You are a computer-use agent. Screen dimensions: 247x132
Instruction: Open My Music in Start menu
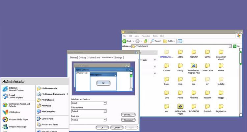pyautogui.click(x=44, y=106)
